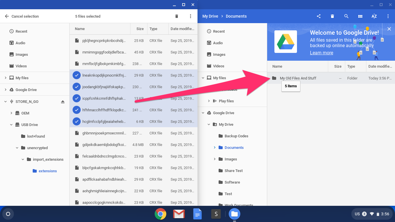Collapse the import_extensions folder node

coord(23,159)
